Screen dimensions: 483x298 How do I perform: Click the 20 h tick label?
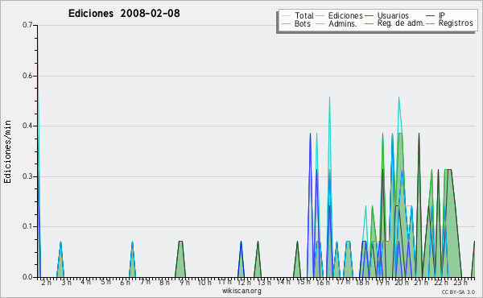point(402,282)
